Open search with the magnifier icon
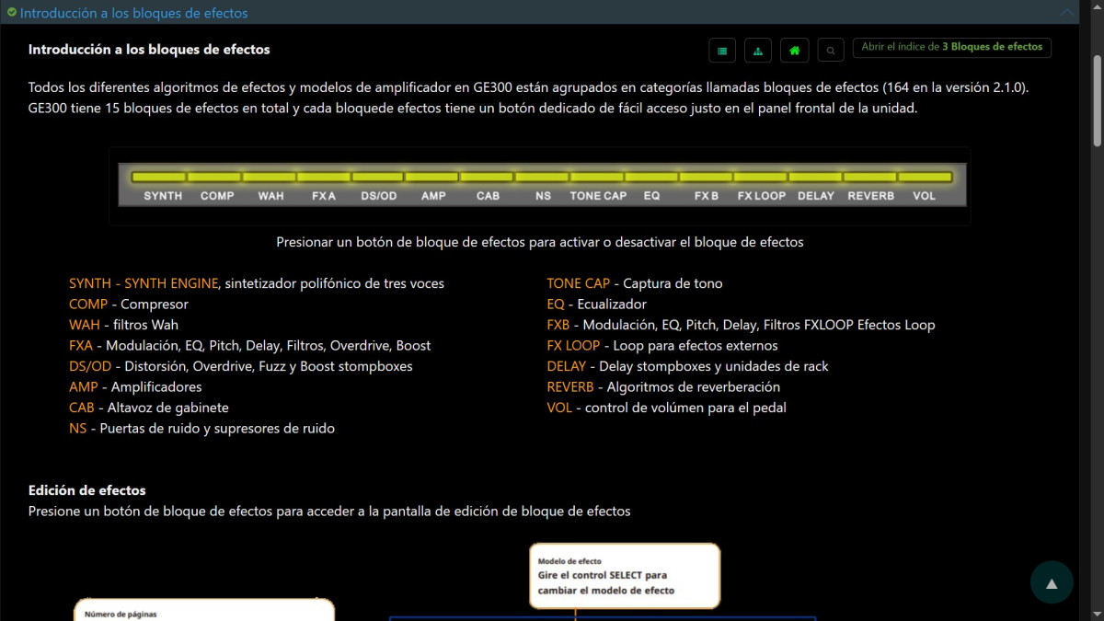 831,51
